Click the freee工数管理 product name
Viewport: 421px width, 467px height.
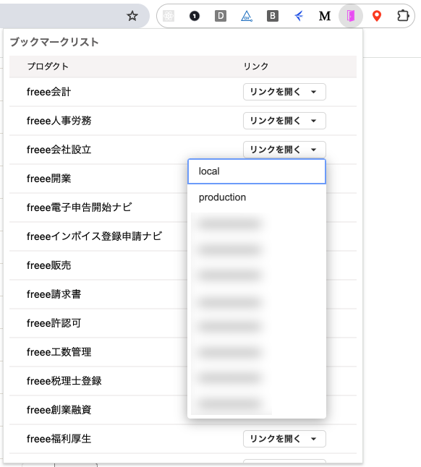pyautogui.click(x=59, y=352)
